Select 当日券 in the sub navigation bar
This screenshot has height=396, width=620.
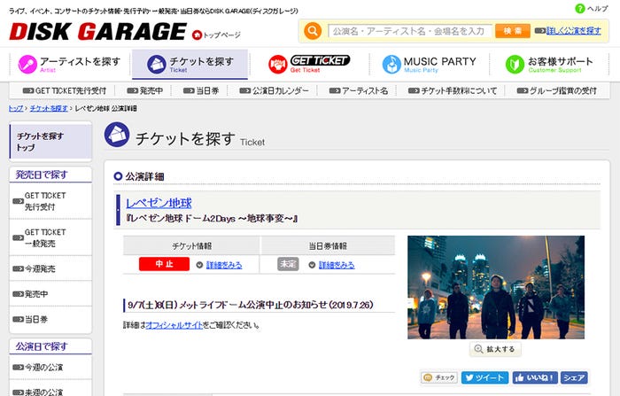(x=207, y=90)
